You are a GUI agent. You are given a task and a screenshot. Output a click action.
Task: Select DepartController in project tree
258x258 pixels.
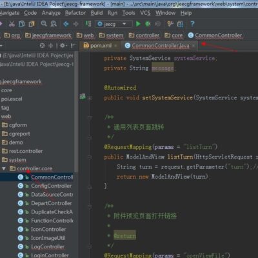pos(45,203)
